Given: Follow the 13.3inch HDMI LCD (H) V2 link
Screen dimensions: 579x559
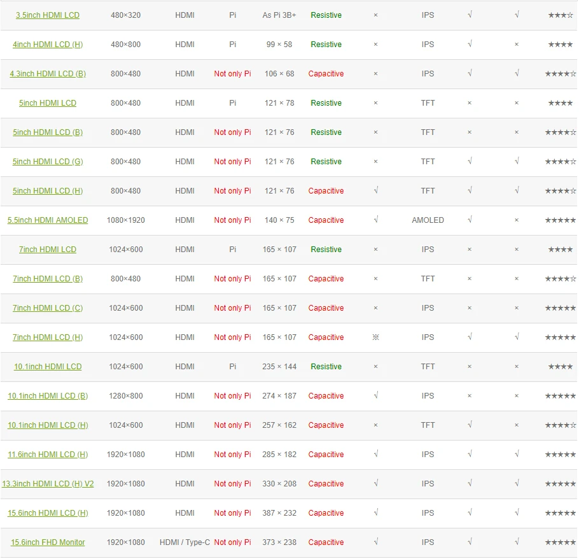Looking at the screenshot, I should [48, 484].
